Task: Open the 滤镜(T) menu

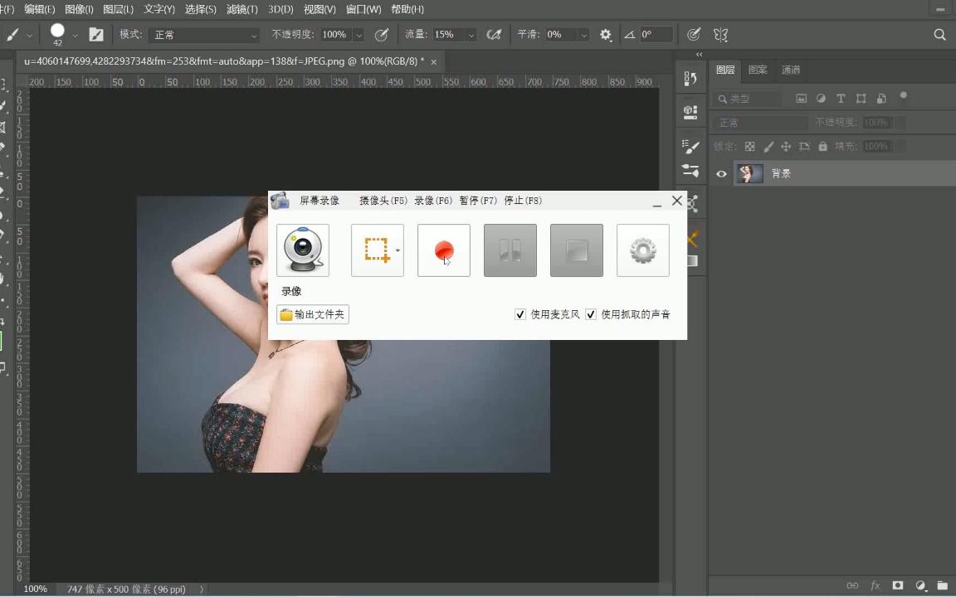Action: tap(241, 9)
